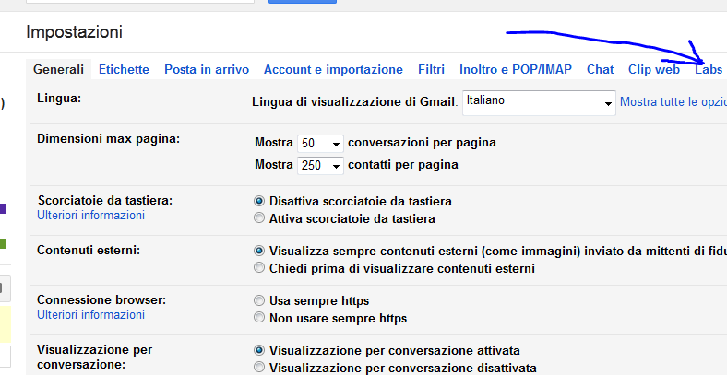Select Attiva scorciatoie da tastiera option

(x=259, y=219)
